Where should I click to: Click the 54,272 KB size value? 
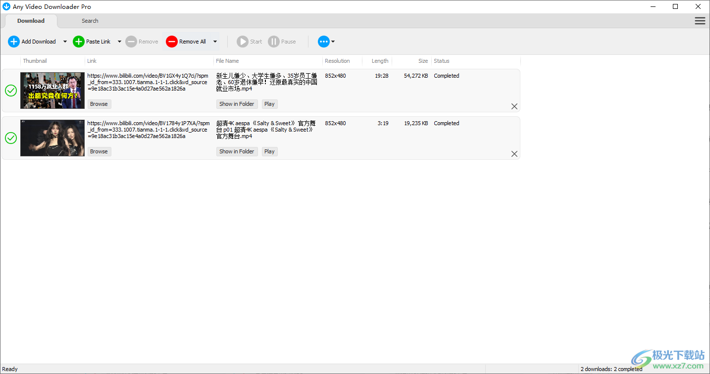point(416,76)
